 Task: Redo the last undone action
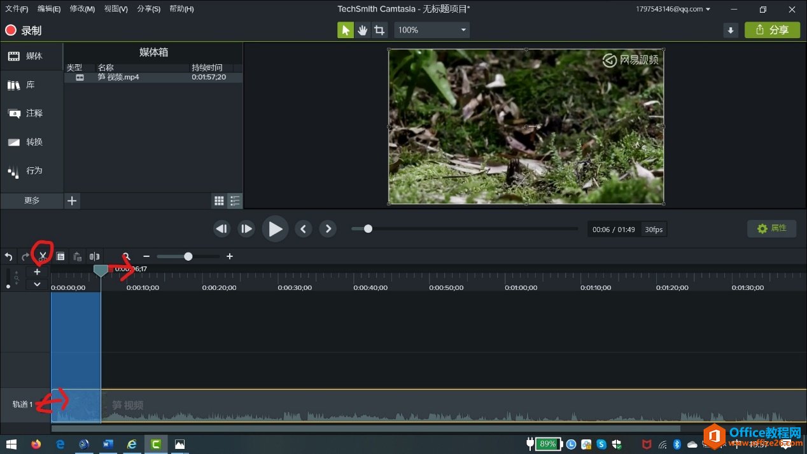(x=25, y=257)
